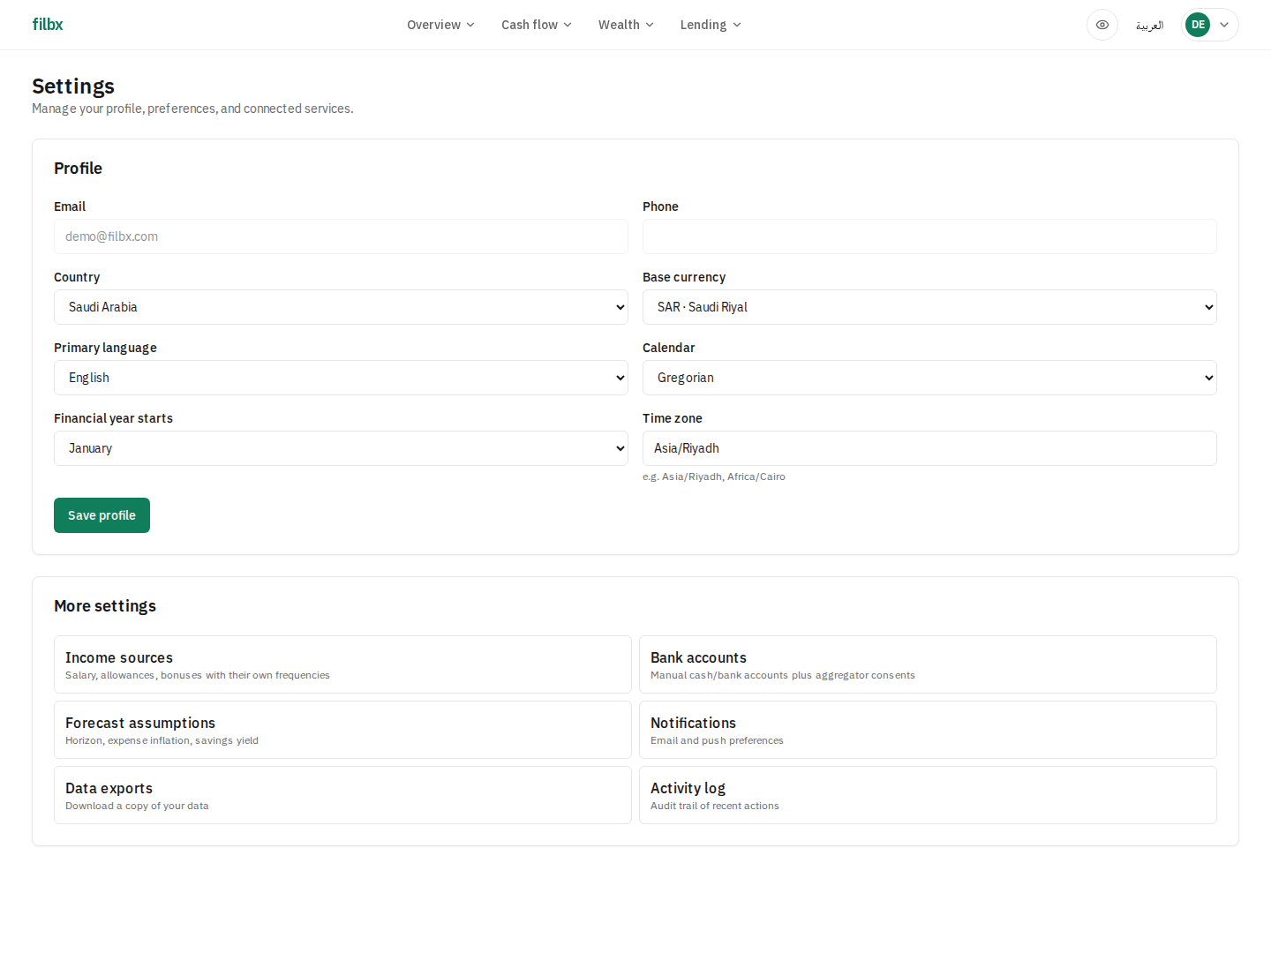The width and height of the screenshot is (1271, 953).
Task: Open the DE user avatar menu
Action: (1198, 25)
